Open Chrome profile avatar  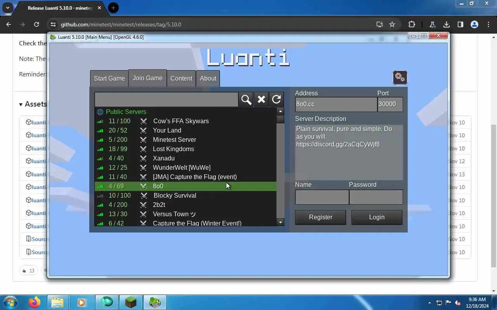[474, 24]
